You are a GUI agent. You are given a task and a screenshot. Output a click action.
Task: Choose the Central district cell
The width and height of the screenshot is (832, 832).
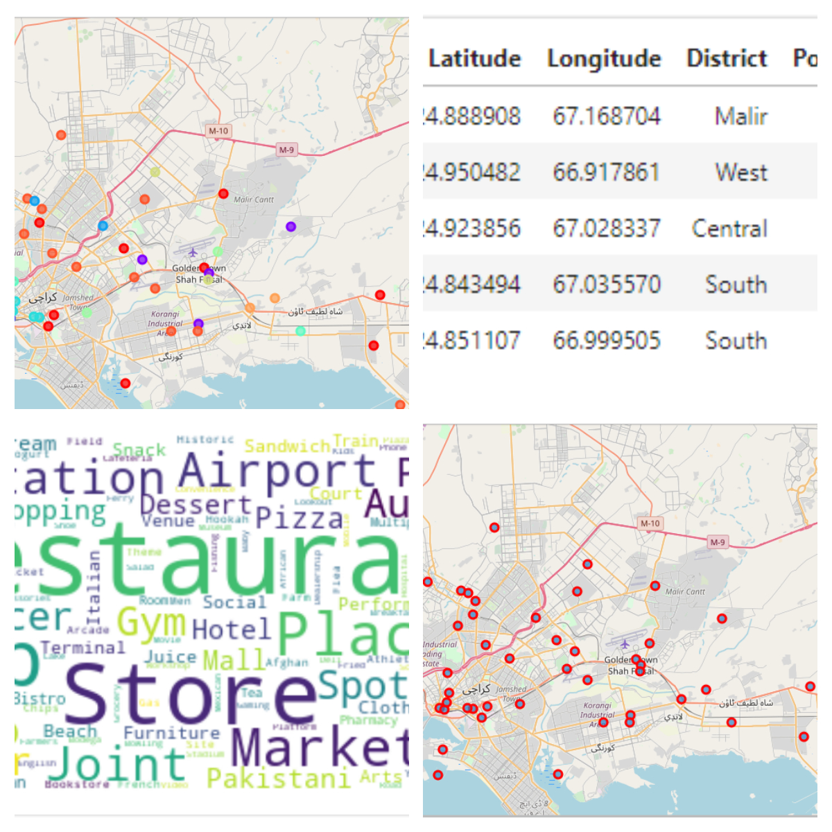pos(729,229)
